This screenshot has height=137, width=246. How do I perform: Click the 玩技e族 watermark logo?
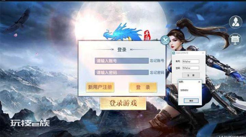point(30,123)
